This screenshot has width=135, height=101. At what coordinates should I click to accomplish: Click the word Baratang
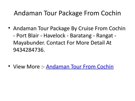[81, 36]
